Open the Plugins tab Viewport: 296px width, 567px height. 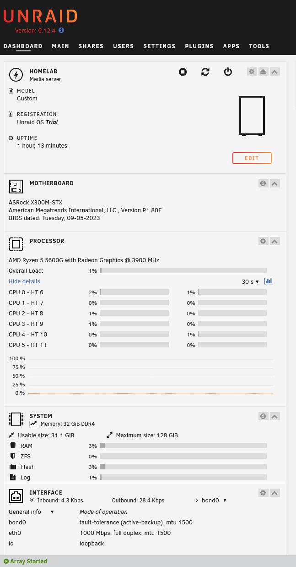[x=199, y=46]
